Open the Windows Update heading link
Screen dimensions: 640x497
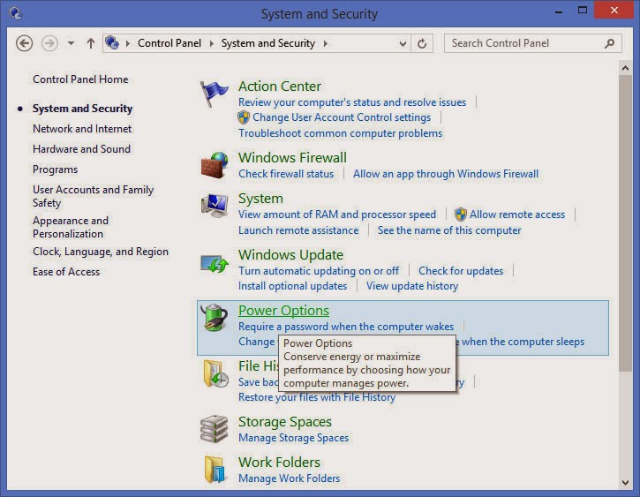pyautogui.click(x=290, y=255)
